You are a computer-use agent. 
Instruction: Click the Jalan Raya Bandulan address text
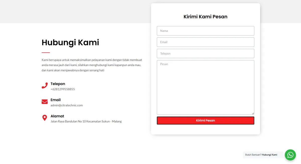coord(86,121)
